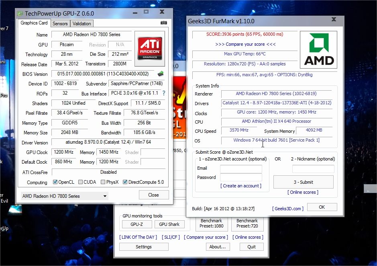Switch to the Graphics Card tab
Screen dimensions: 377x266
(34, 23)
